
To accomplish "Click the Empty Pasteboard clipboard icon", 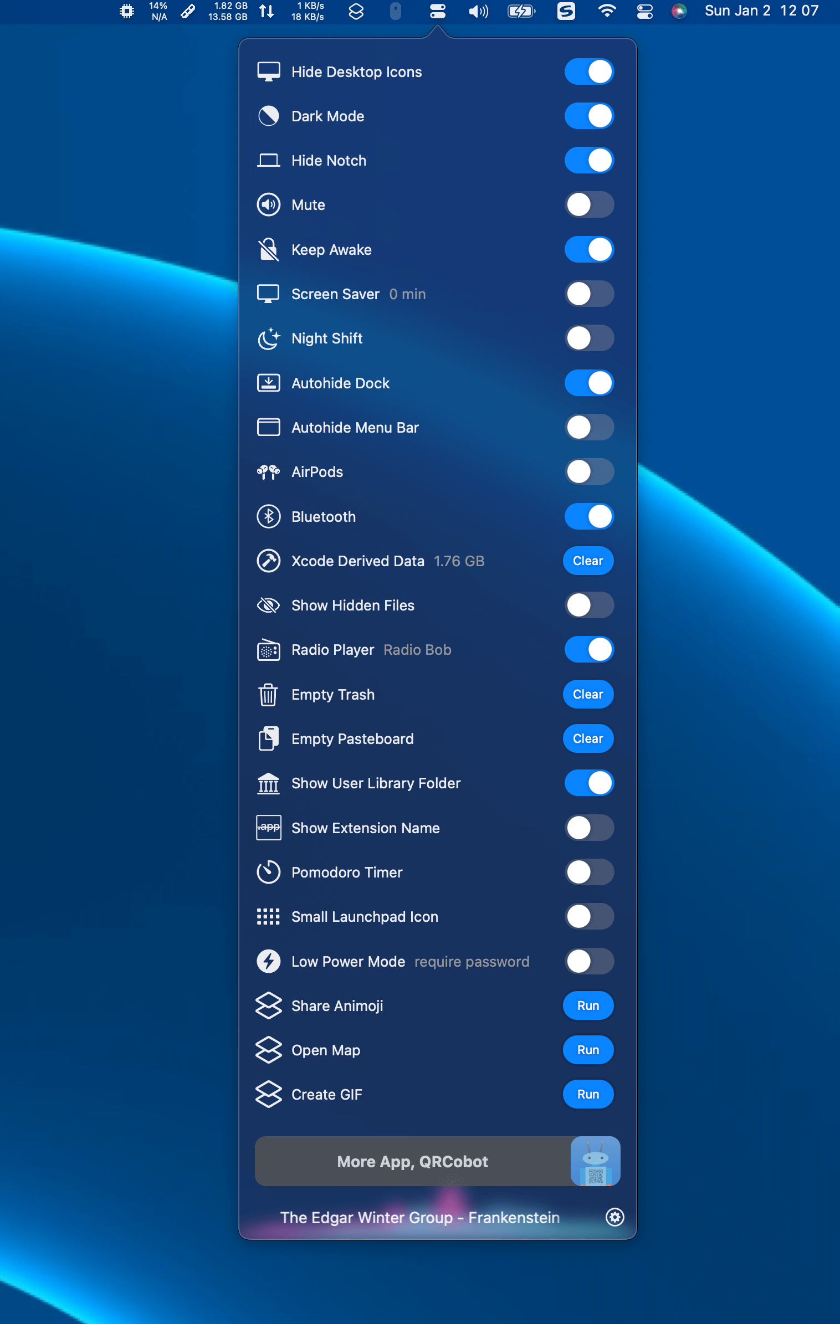I will 269,739.
